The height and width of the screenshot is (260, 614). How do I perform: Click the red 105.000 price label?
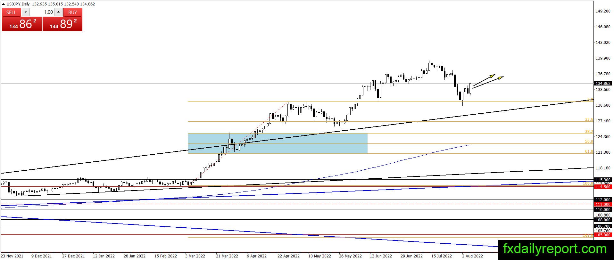point(603,235)
